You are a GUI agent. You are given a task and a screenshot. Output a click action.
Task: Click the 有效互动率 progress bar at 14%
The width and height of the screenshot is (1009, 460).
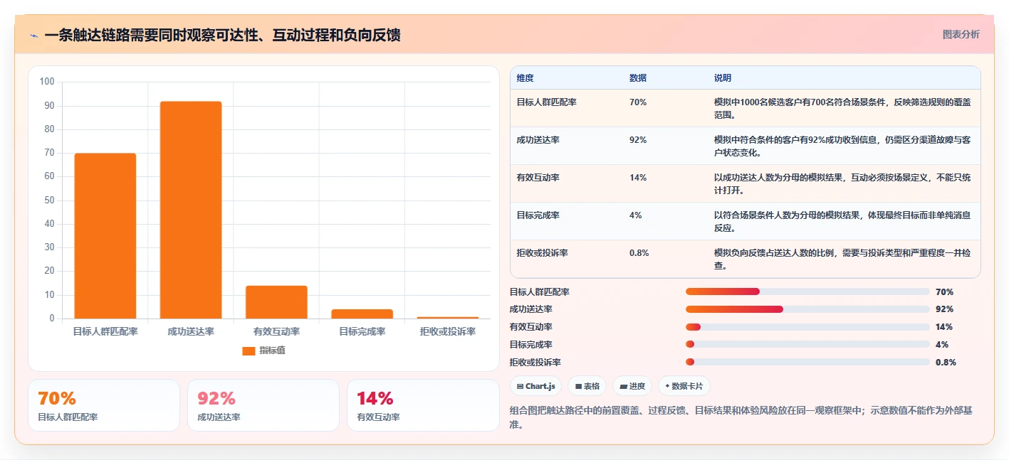[807, 327]
